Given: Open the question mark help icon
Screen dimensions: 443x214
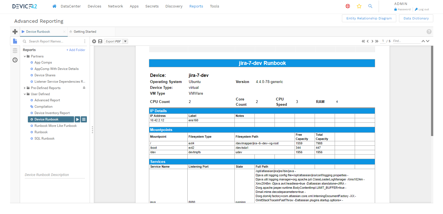Looking at the screenshot, I should tap(429, 32).
